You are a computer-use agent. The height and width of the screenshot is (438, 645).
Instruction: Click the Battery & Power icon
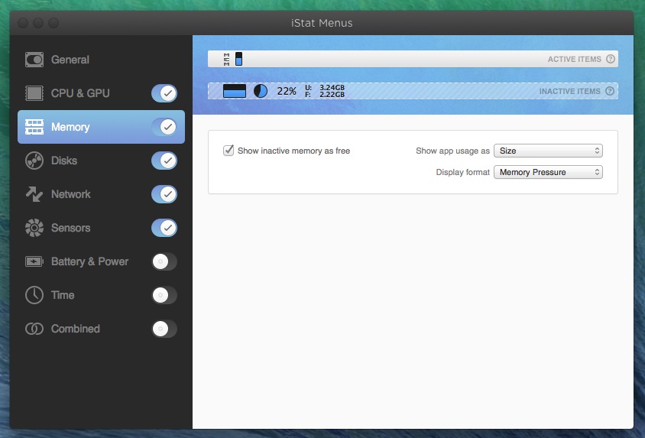pyautogui.click(x=34, y=261)
